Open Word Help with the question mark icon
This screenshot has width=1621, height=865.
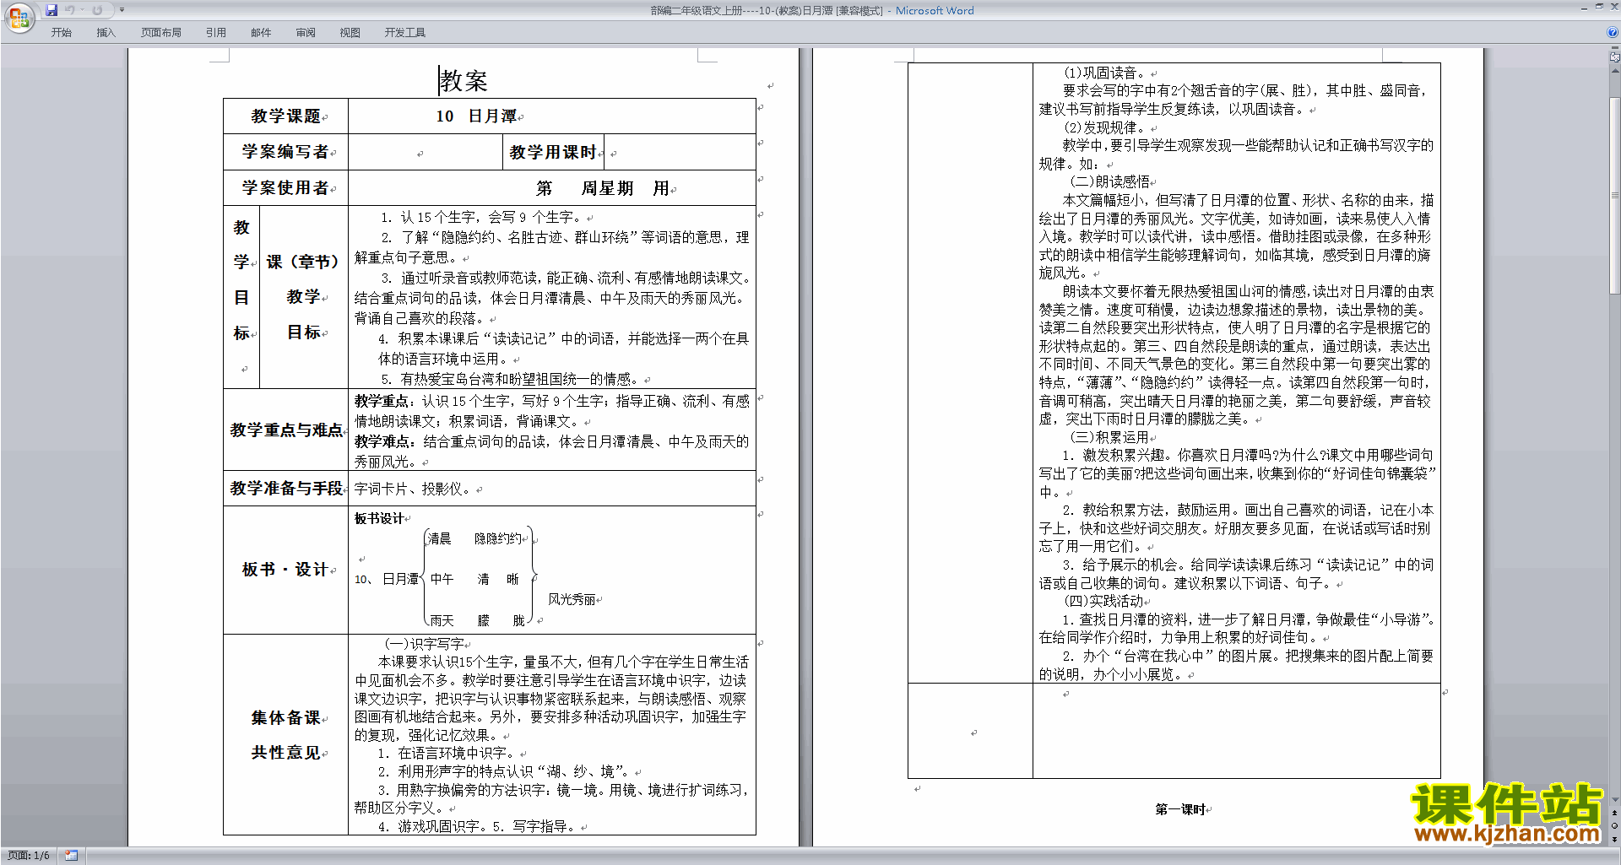[1613, 32]
